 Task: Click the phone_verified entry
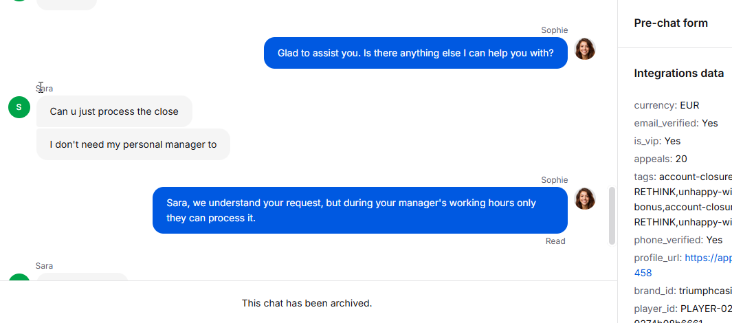678,240
